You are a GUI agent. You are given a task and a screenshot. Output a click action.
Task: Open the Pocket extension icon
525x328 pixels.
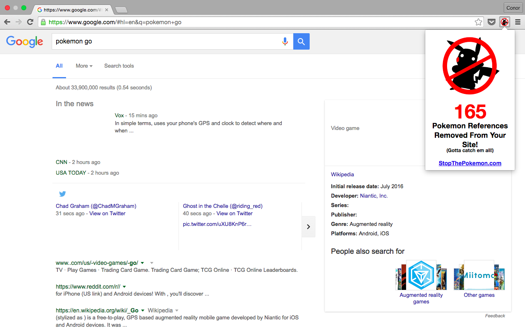491,22
